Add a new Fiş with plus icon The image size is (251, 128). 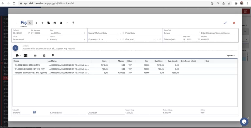(x=42, y=23)
